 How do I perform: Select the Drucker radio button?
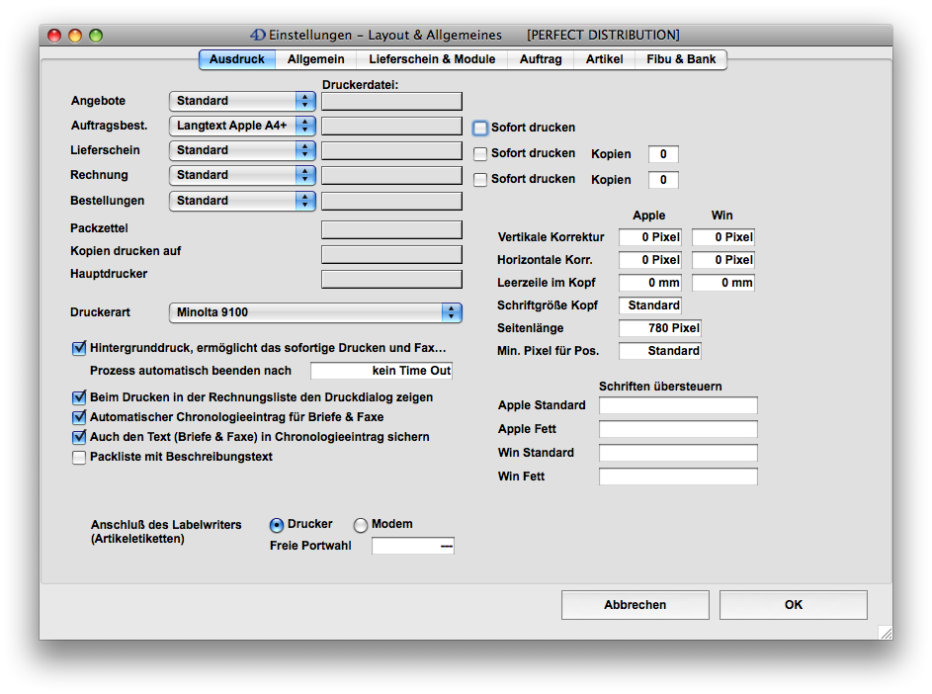[x=277, y=525]
